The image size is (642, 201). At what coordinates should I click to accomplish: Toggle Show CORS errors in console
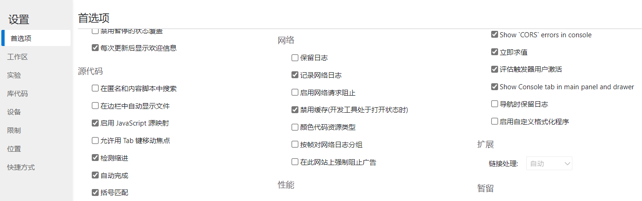[x=495, y=35]
